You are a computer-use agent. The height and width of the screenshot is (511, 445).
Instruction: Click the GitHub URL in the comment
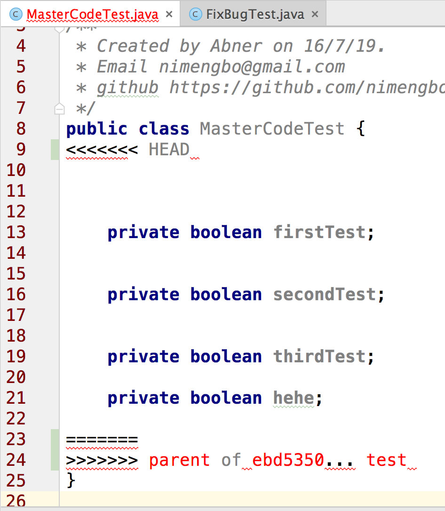click(x=306, y=88)
